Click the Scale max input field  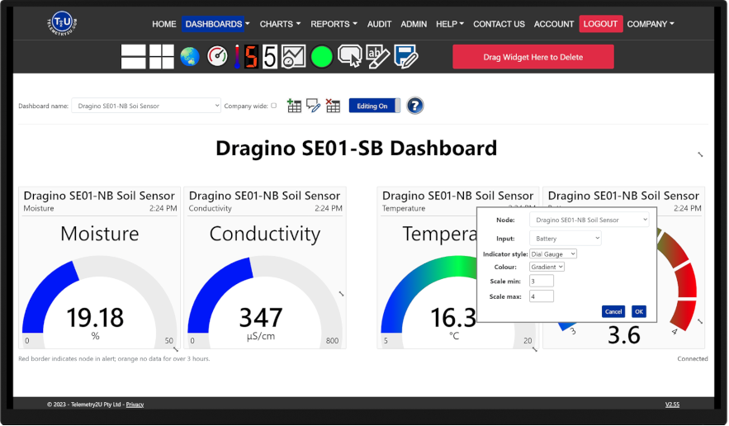click(x=541, y=296)
